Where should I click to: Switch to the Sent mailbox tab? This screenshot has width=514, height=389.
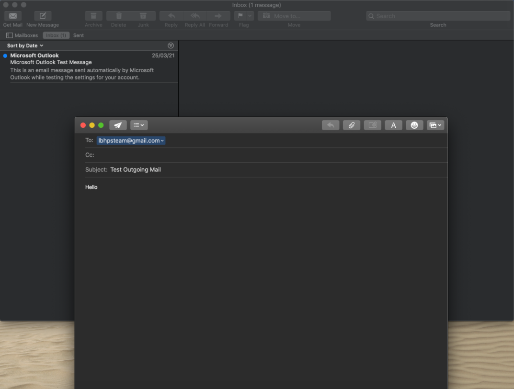click(78, 35)
